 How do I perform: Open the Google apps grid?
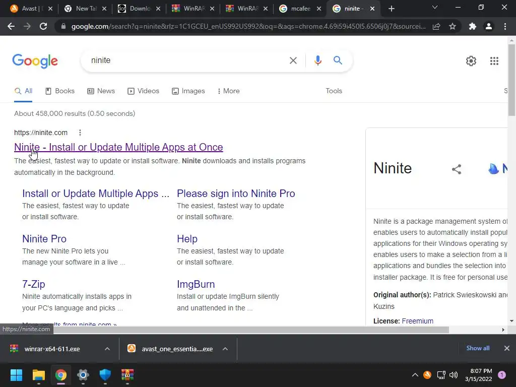494,61
